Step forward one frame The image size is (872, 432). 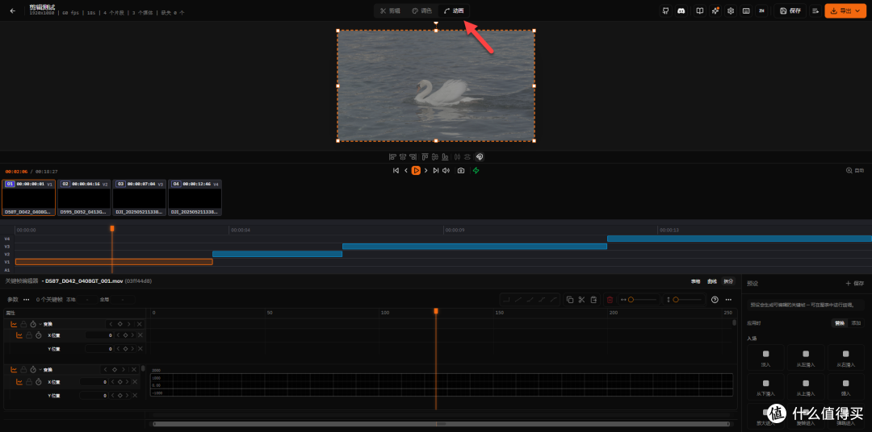(426, 171)
